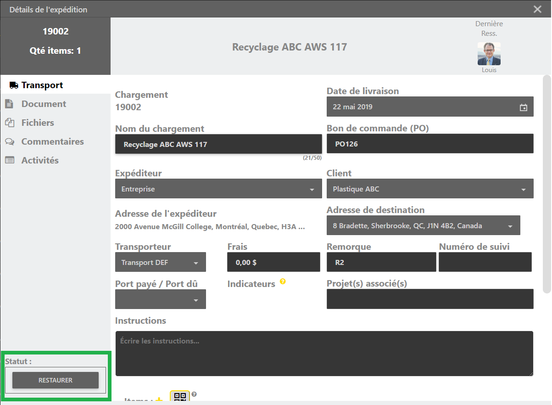Expand the Expéditeur dropdown showing Entreprise
Screen dimensions: 552x405
218,189
